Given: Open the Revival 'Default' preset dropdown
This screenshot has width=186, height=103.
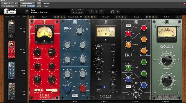Looking at the screenshot, I should pos(167,17).
